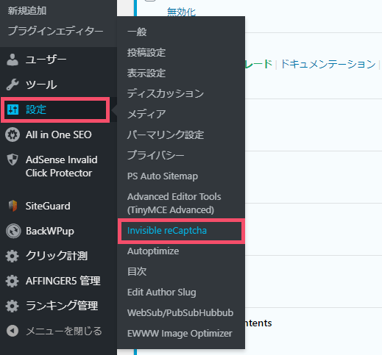This screenshot has width=382, height=355.
Task: Open AdSense Invalid Click Protector menu
Action: (x=62, y=166)
